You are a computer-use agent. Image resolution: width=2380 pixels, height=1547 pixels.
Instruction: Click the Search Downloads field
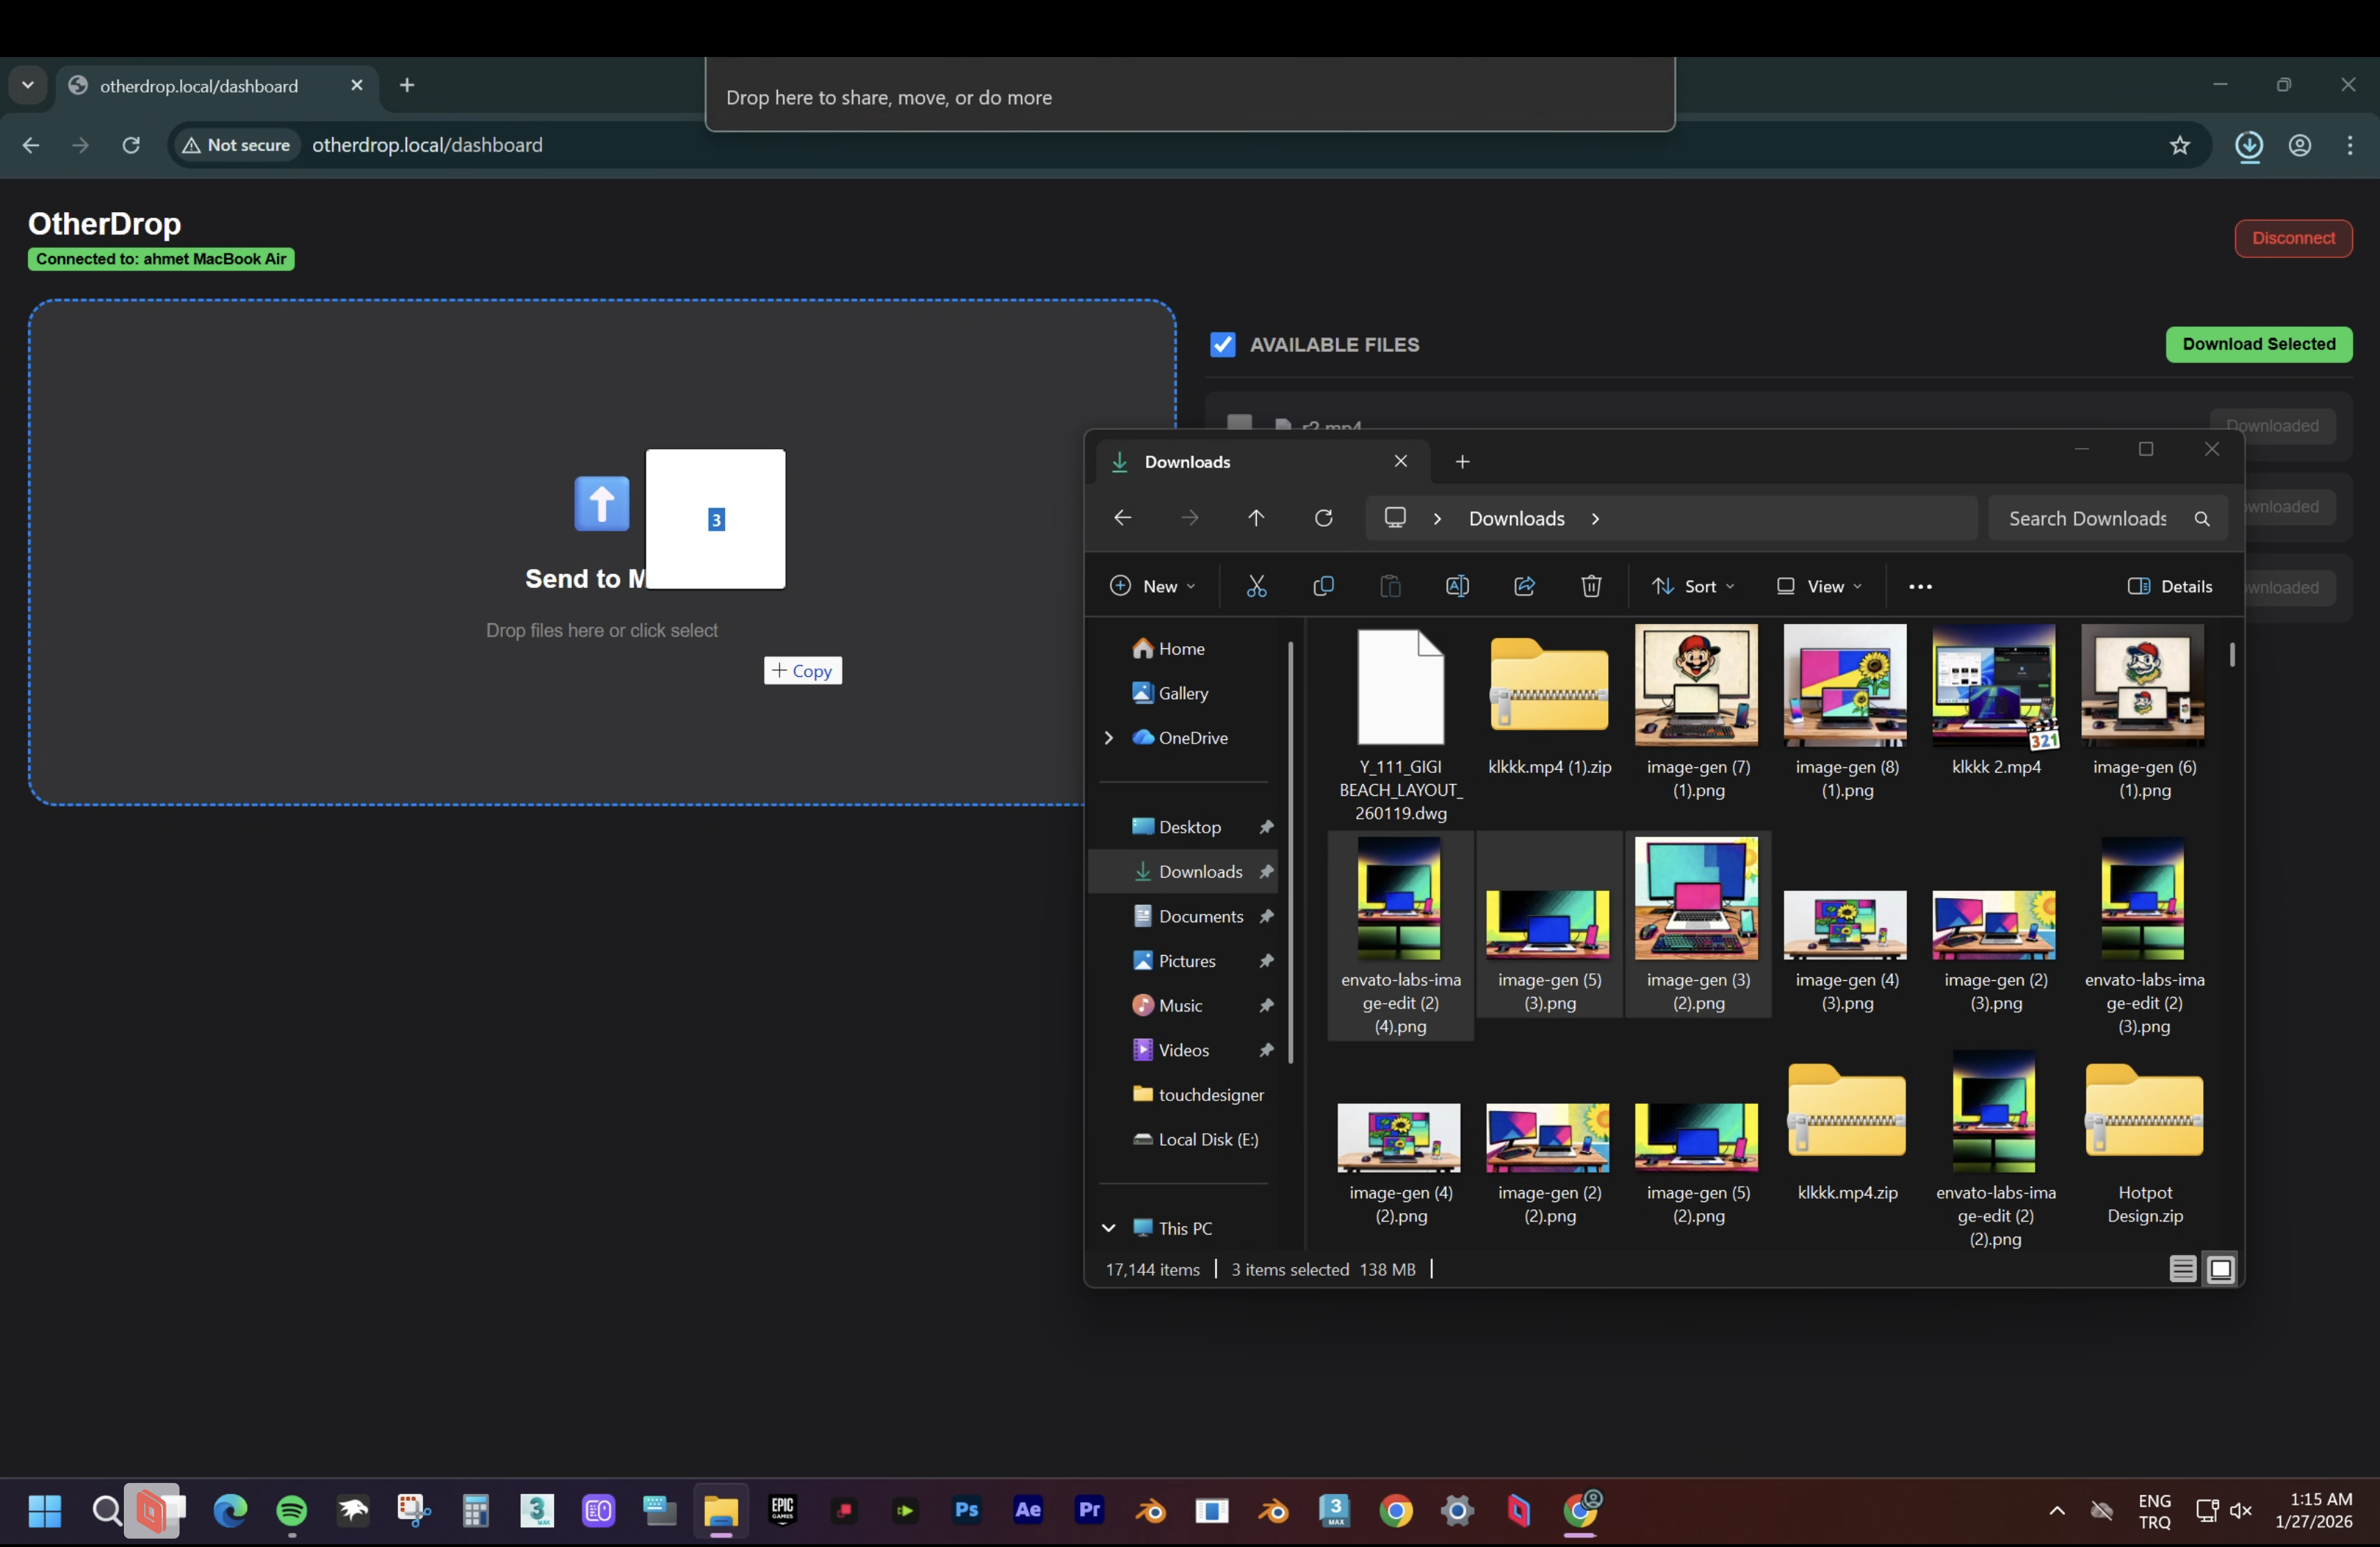2087,518
